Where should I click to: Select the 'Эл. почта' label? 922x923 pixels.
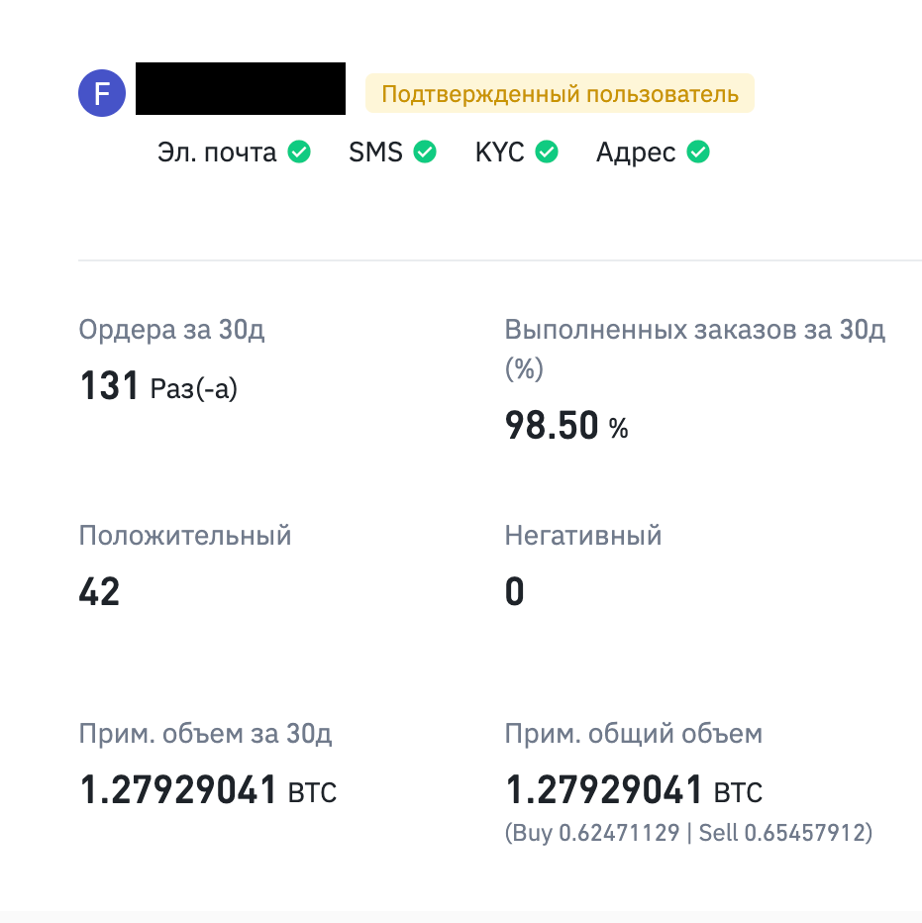[x=217, y=153]
